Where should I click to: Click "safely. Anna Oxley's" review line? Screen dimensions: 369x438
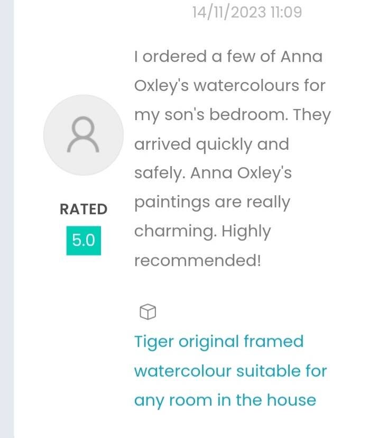(x=213, y=173)
